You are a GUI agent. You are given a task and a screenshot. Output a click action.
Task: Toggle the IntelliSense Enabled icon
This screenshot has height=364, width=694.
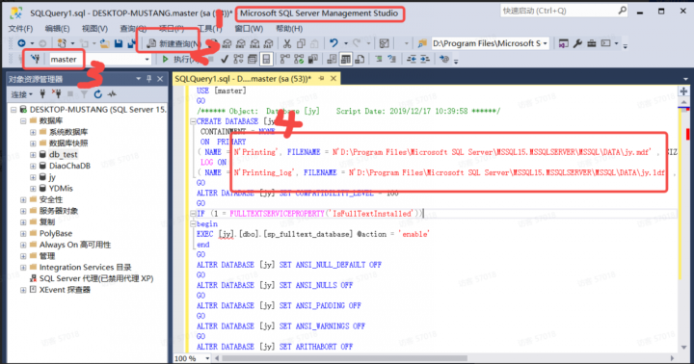266,59
